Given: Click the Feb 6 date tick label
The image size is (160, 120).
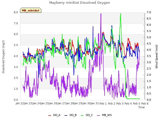Looking at the screenshot, I should [x=145, y=103].
